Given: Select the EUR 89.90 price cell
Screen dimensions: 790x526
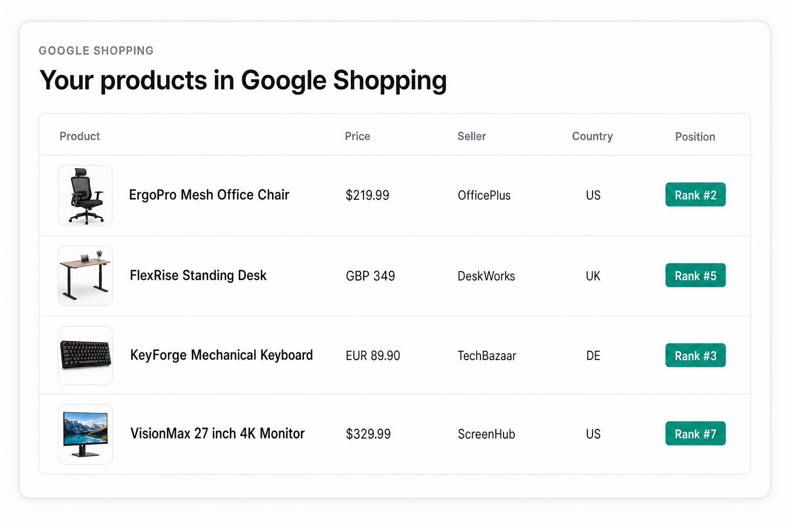Looking at the screenshot, I should click(373, 355).
